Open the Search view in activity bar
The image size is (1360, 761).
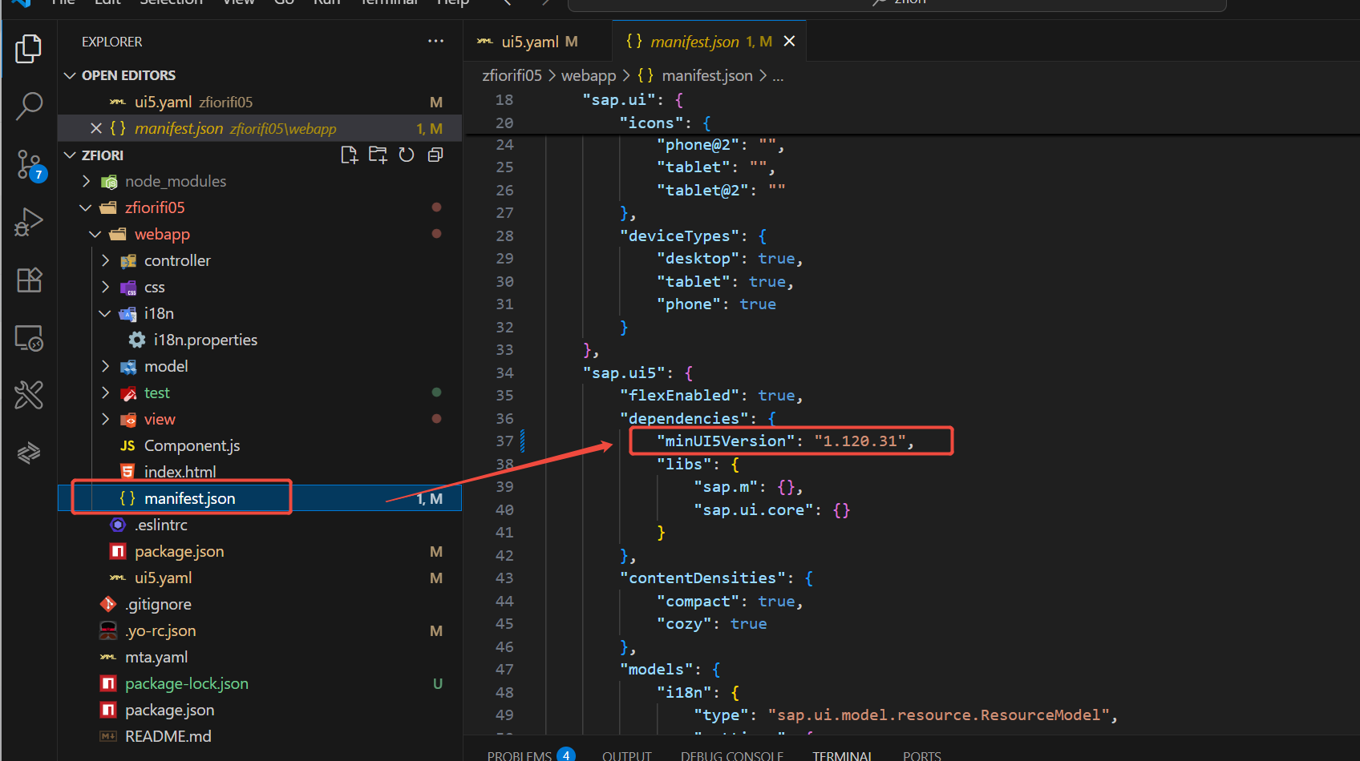29,106
